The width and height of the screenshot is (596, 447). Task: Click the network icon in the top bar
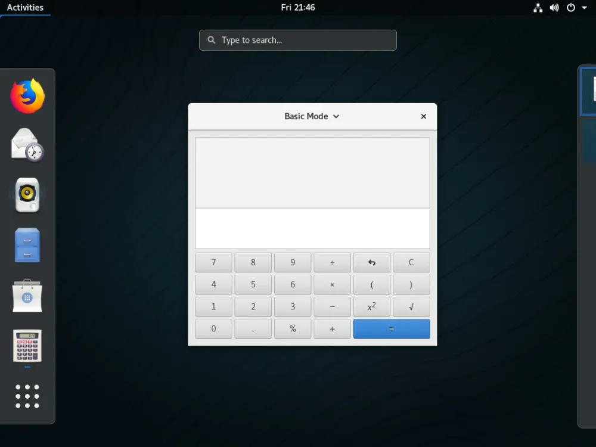pyautogui.click(x=538, y=8)
